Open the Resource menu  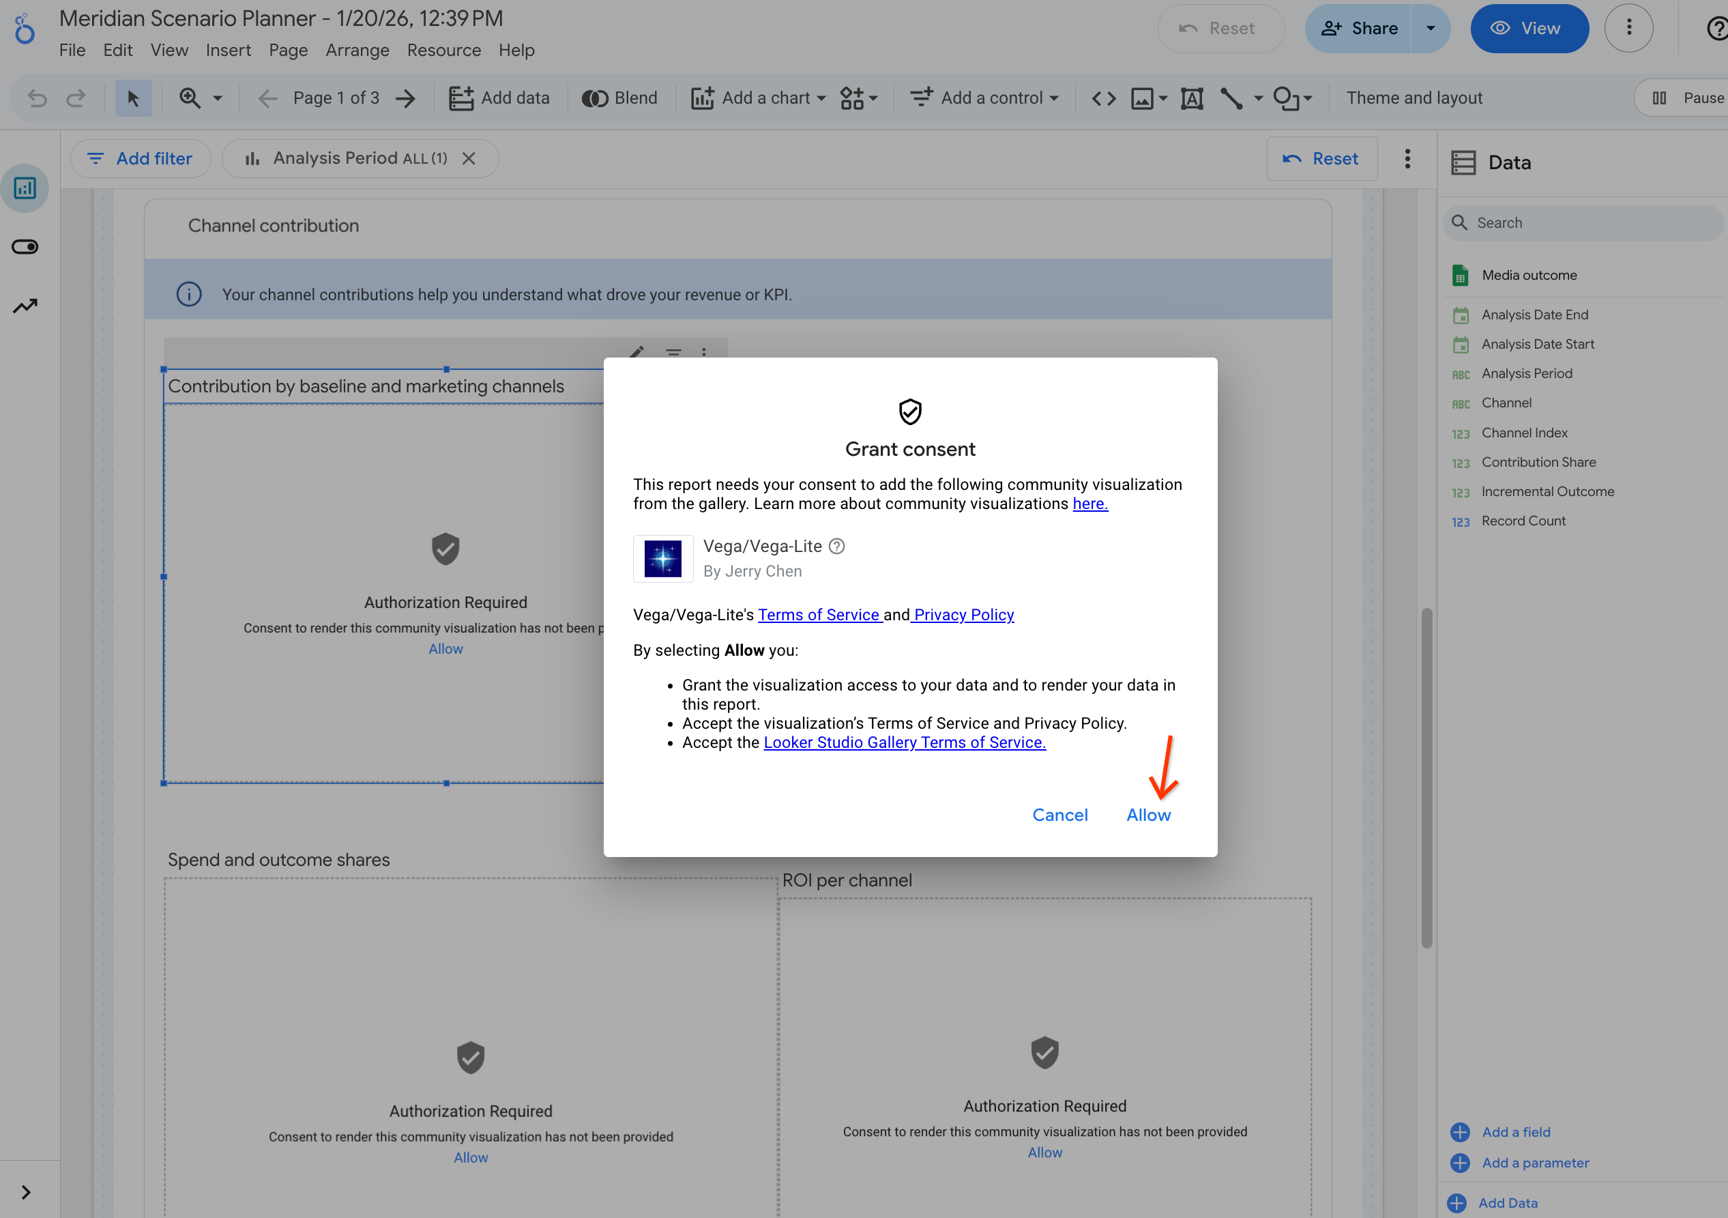[444, 50]
